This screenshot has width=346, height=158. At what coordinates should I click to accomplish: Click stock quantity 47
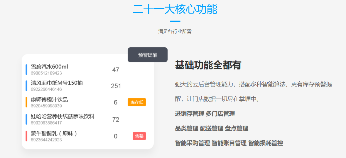(x=116, y=70)
